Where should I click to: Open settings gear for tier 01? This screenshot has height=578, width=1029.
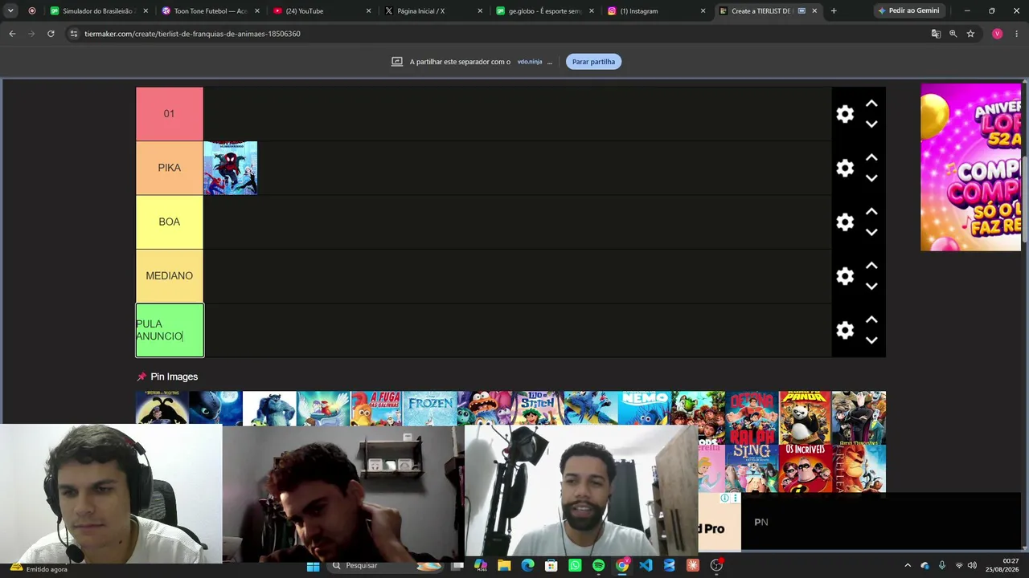coord(845,114)
